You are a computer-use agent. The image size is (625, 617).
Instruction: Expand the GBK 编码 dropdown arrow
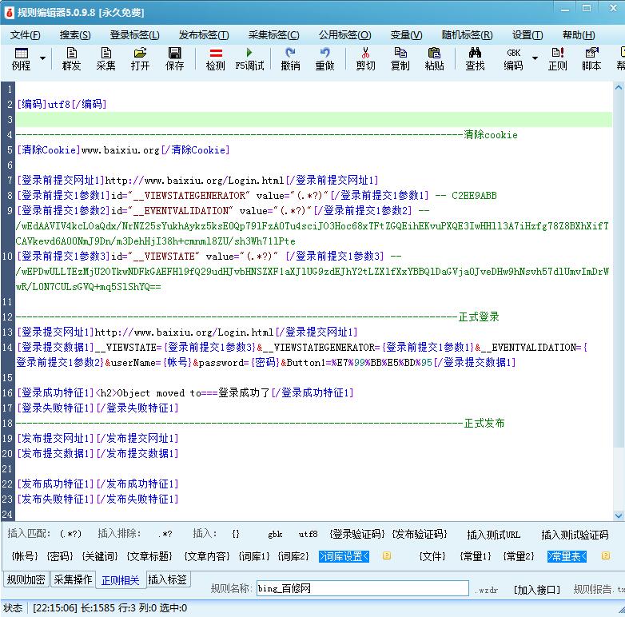tap(535, 58)
